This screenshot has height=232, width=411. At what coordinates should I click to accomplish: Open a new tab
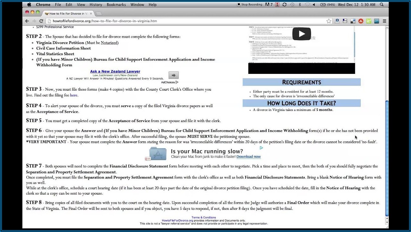pos(99,13)
